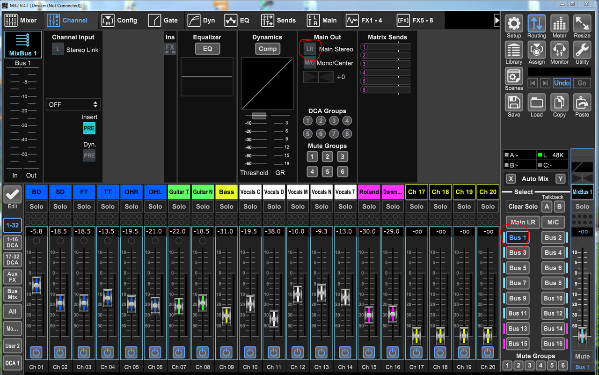Image resolution: width=599 pixels, height=375 pixels.
Task: Toggle mute power icon on Ch 16
Action: pyautogui.click(x=393, y=352)
